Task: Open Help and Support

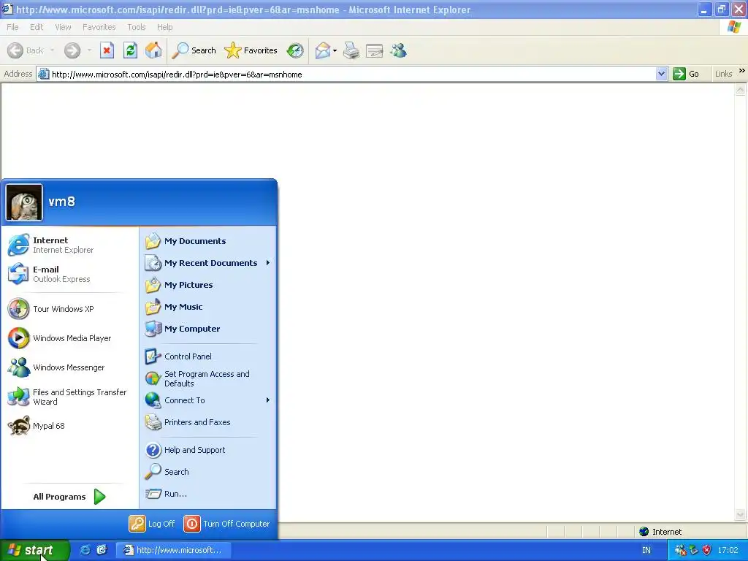Action: (x=208, y=450)
